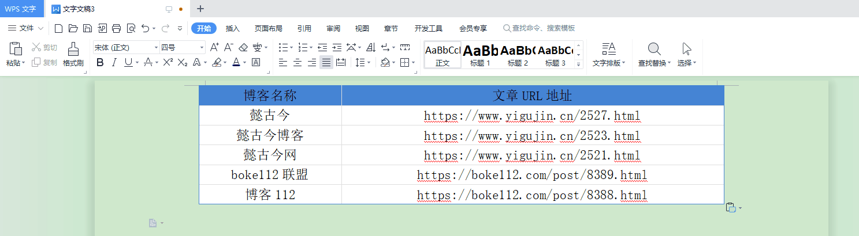Decrease indent icon
The image size is (859, 236).
[x=322, y=47]
